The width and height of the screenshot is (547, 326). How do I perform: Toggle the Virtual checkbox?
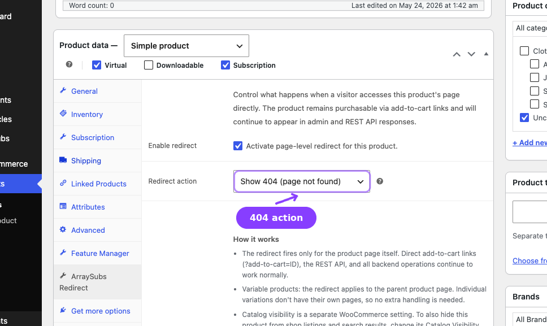coord(97,65)
